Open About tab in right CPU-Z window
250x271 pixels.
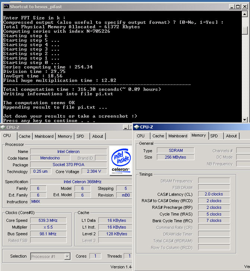231,136
